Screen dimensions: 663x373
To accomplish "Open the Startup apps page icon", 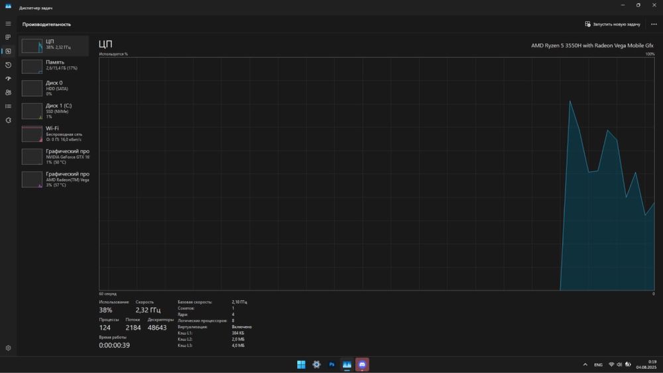I will (8, 79).
